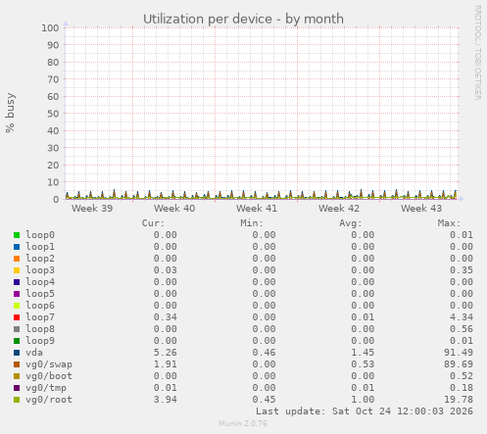487x434 pixels.
Task: Click the vg0/swap brown color swatch
Action: [x=17, y=364]
